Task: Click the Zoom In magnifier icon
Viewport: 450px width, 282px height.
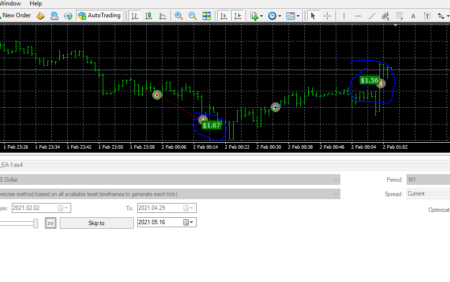Action: 178,16
